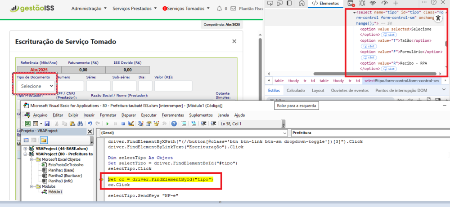Viewport: 450px width, 207px height.
Task: Expand VBAProject (46-BASE.xlsm) tree node
Action: click(x=25, y=148)
